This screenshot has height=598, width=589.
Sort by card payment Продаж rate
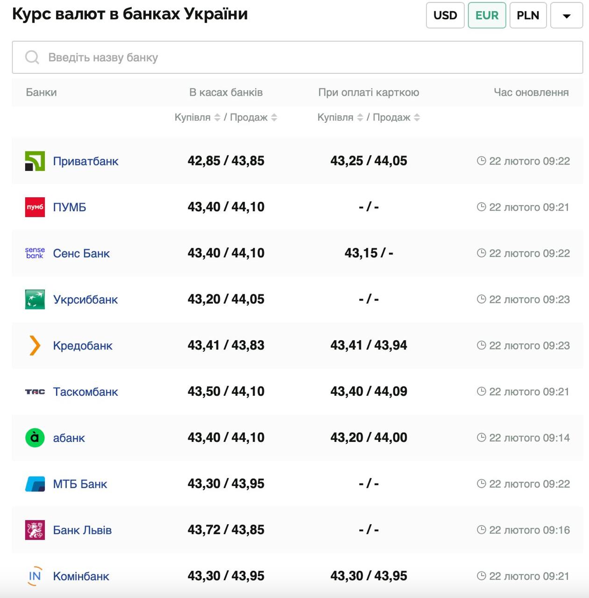417,118
